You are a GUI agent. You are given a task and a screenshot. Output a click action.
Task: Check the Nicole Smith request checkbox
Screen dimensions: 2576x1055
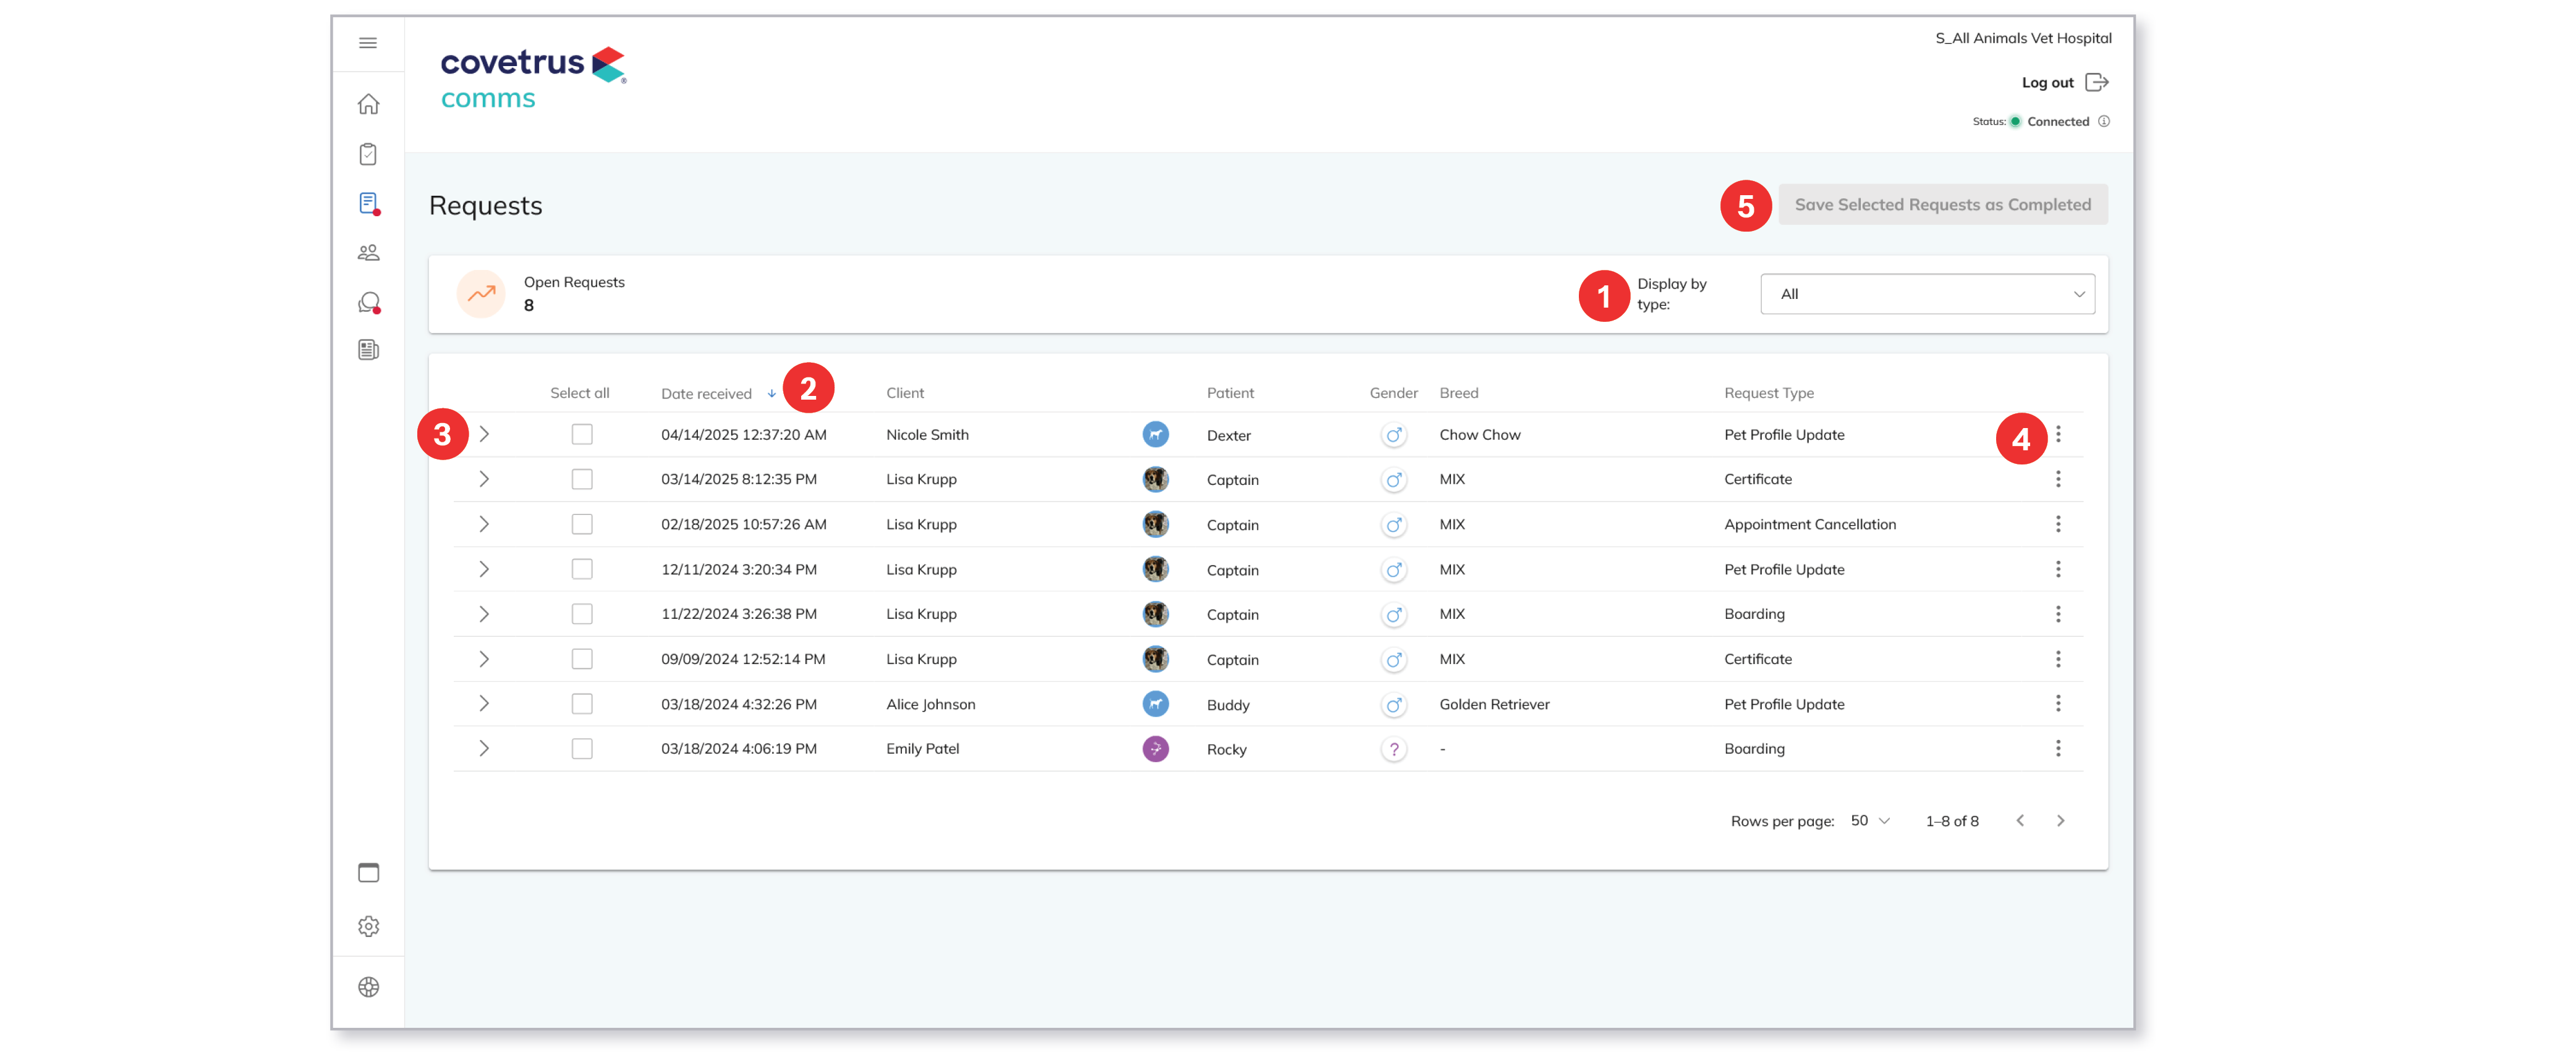(x=581, y=435)
